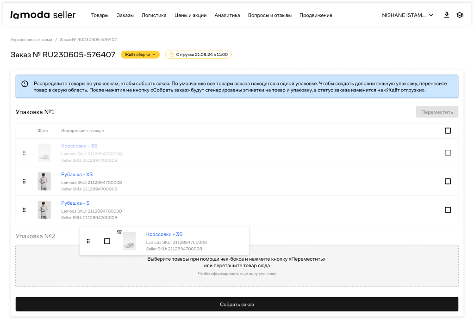
Task: Tick the checkbox for Рубашка - S
Action: 448,210
